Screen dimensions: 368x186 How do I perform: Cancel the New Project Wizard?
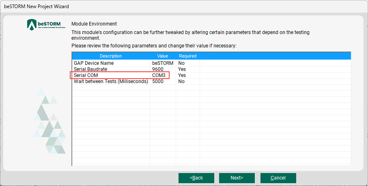278,178
